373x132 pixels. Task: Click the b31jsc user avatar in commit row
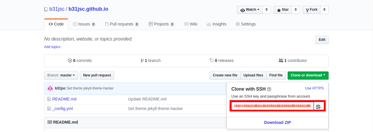[x=50, y=88]
